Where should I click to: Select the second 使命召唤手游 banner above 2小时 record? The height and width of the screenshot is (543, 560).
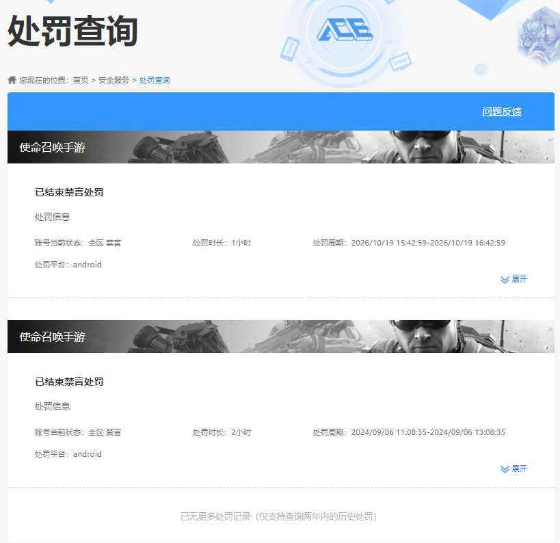(281, 336)
